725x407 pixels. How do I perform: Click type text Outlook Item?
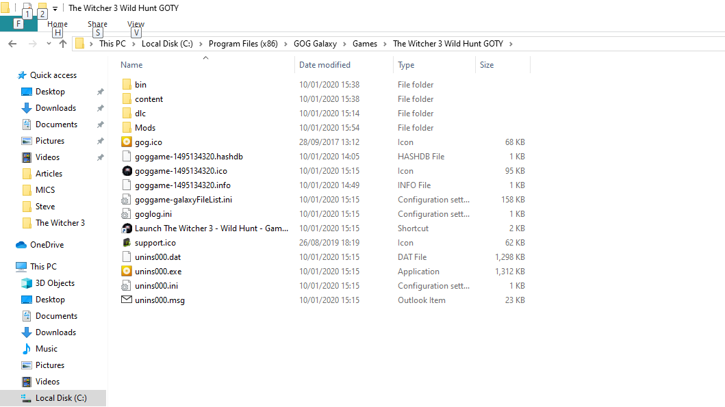422,300
